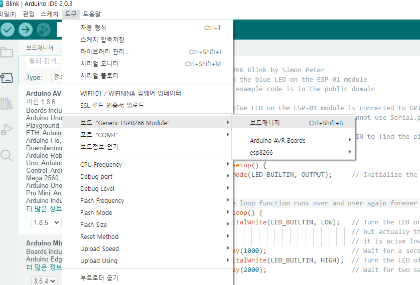This screenshot has width=420, height=285.
Task: Click 더 많은 정보 link for Arduino Mbed
Action: click(44, 267)
